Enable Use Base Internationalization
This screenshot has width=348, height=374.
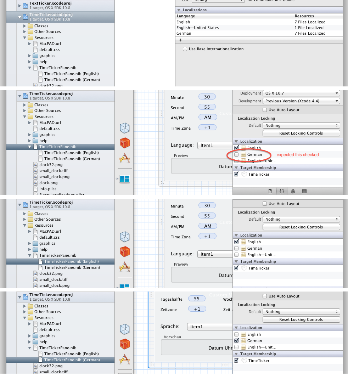click(185, 49)
